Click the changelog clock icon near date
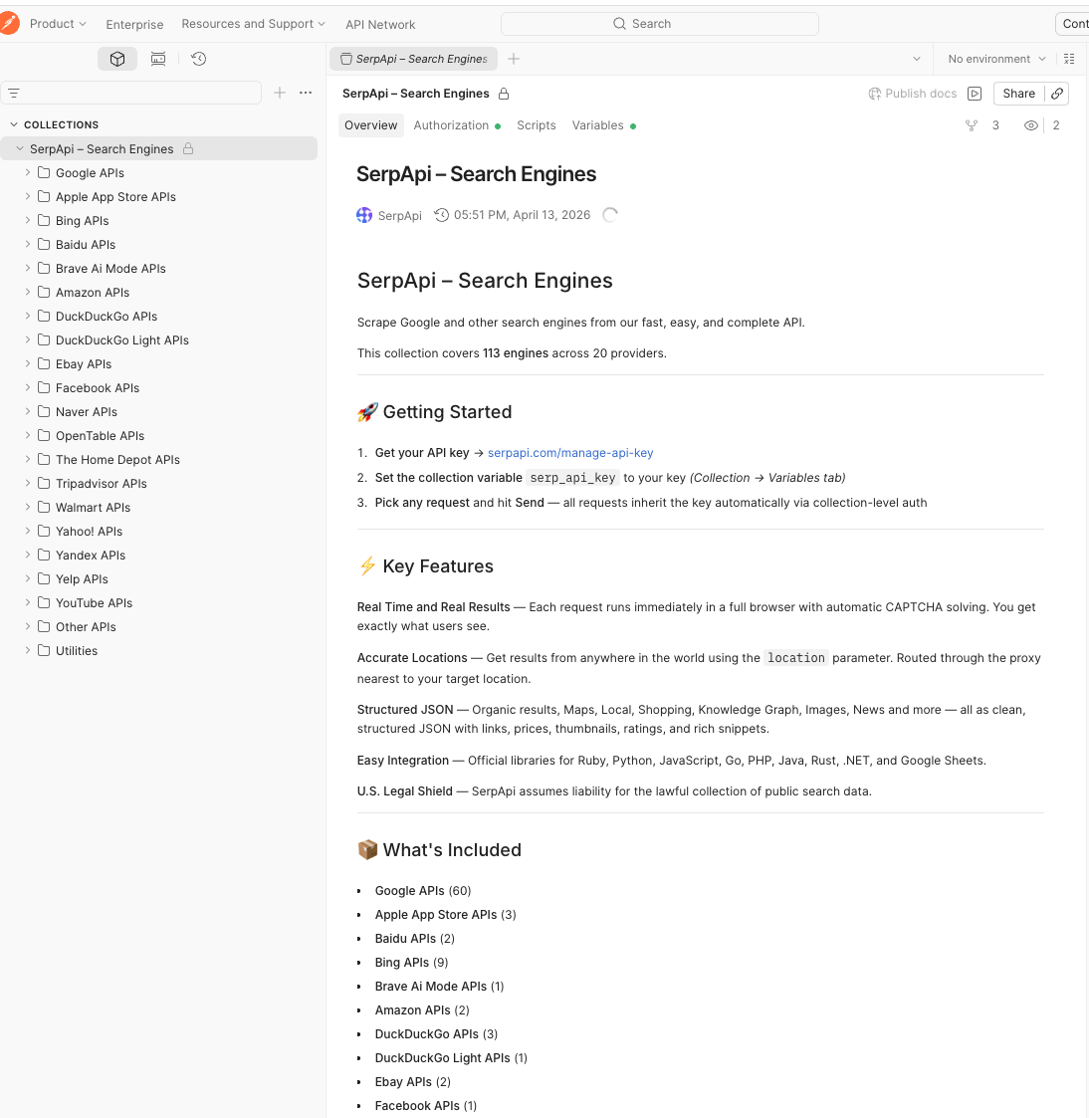This screenshot has width=1089, height=1118. (x=442, y=215)
